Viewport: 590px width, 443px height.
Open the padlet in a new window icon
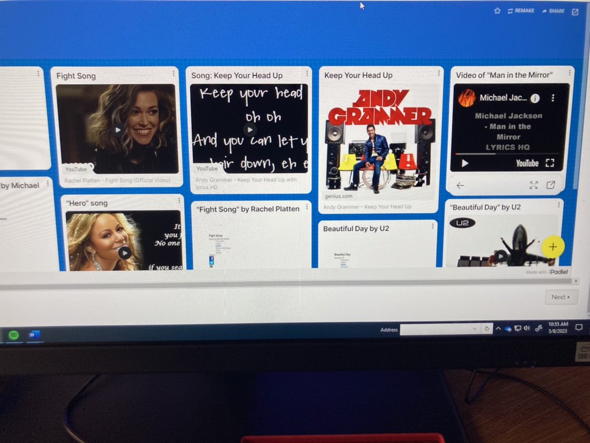[576, 12]
